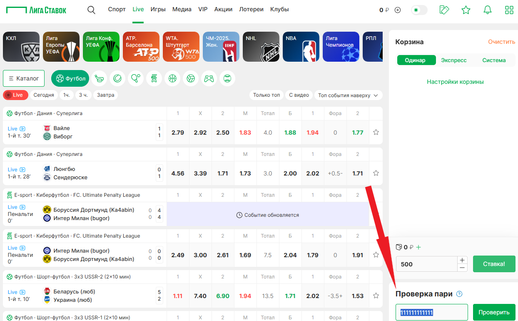Open notifications bell icon
Image resolution: width=518 pixels, height=321 pixels.
pos(488,10)
